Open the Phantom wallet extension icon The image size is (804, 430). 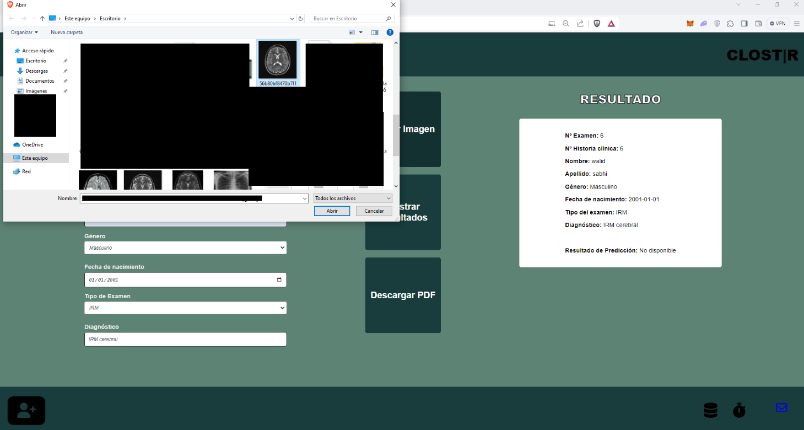(x=703, y=23)
